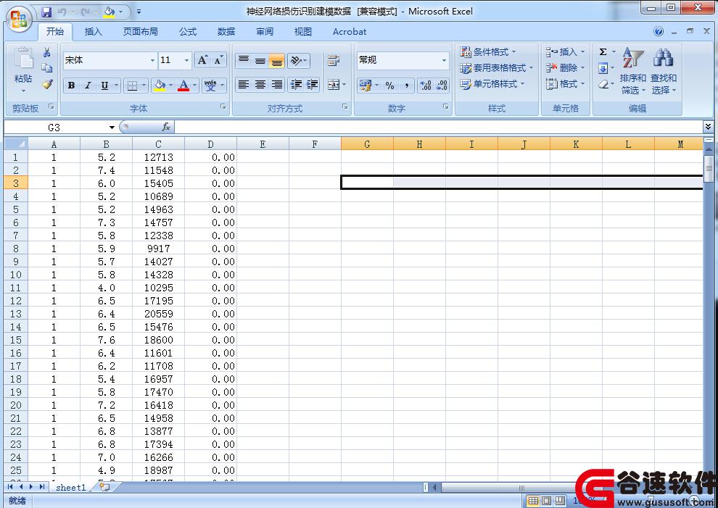Align text right
Viewport: 718px width, 508px height.
276,85
